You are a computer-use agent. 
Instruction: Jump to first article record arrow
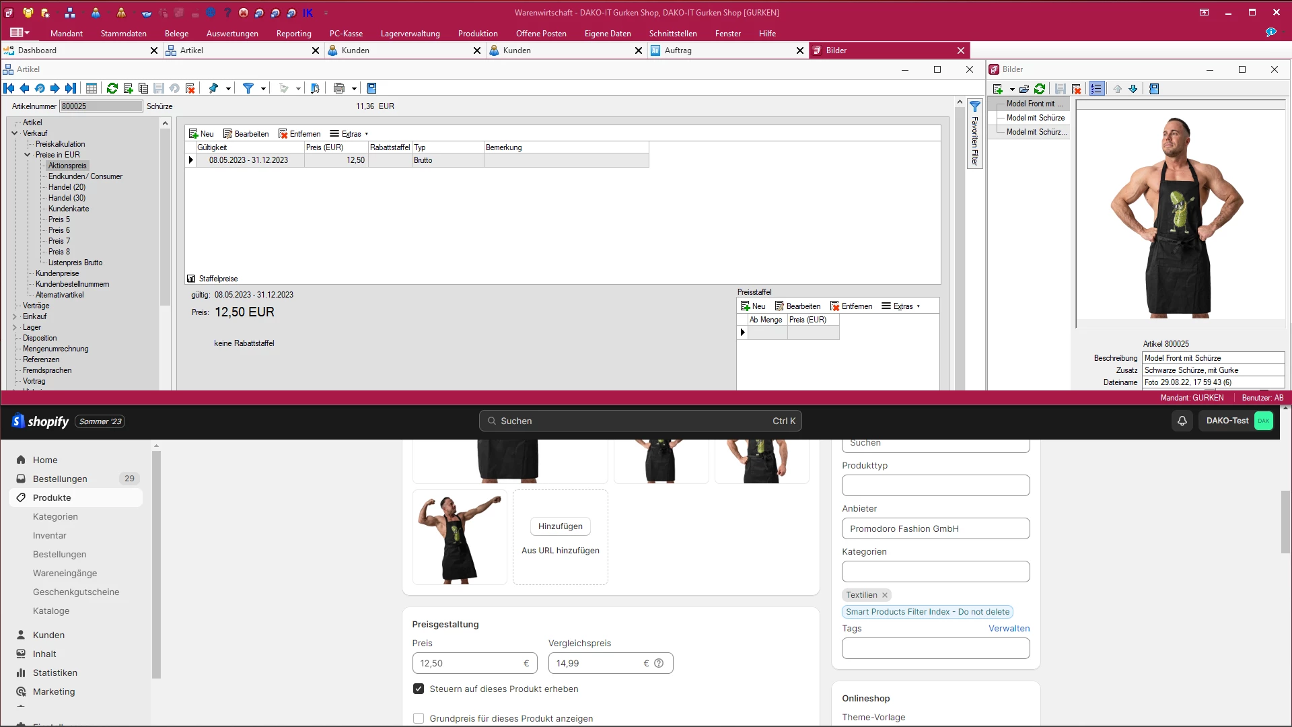pos(9,88)
